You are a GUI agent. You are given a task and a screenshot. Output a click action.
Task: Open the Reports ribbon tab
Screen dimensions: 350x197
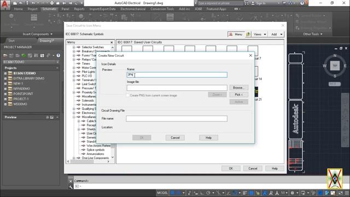[x=79, y=9]
